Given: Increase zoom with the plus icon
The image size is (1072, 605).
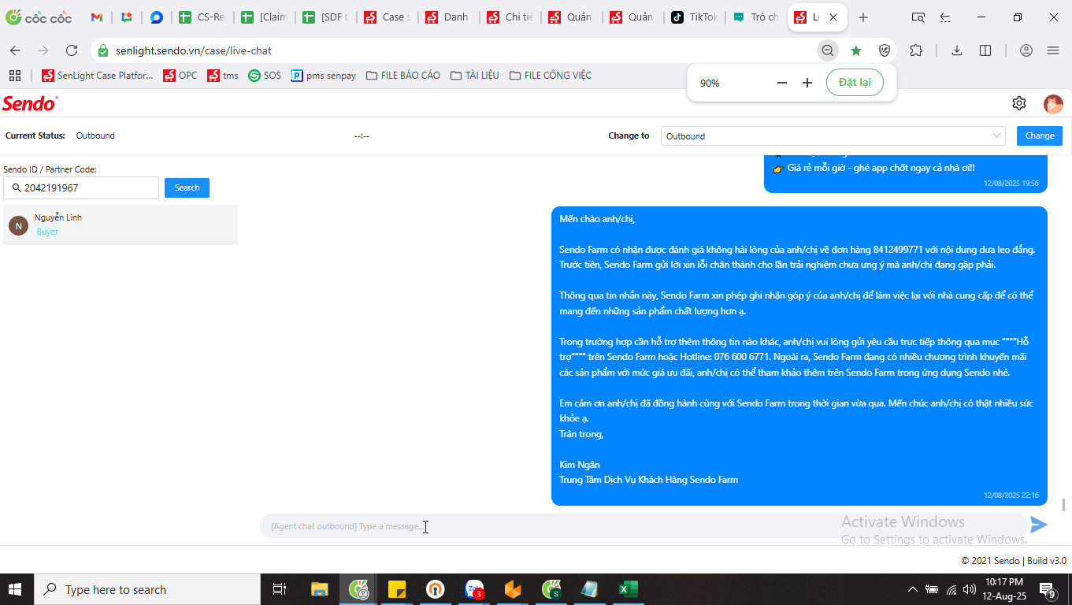Looking at the screenshot, I should click(x=807, y=83).
